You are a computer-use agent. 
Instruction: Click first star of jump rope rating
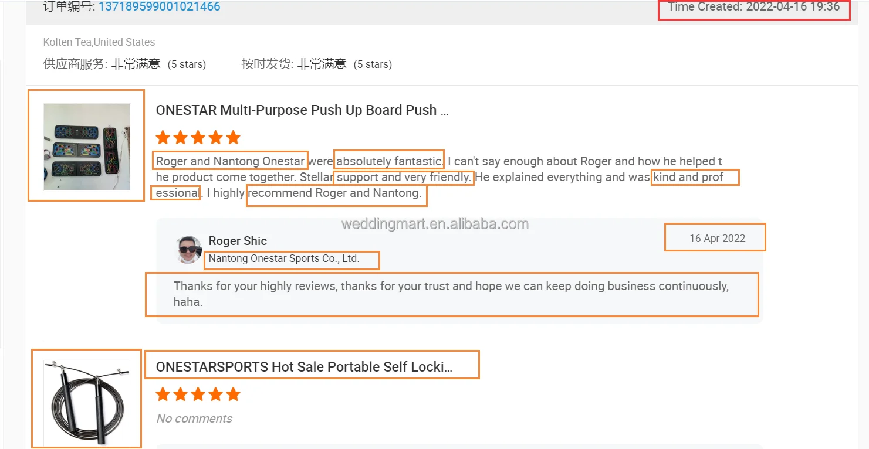click(x=163, y=394)
